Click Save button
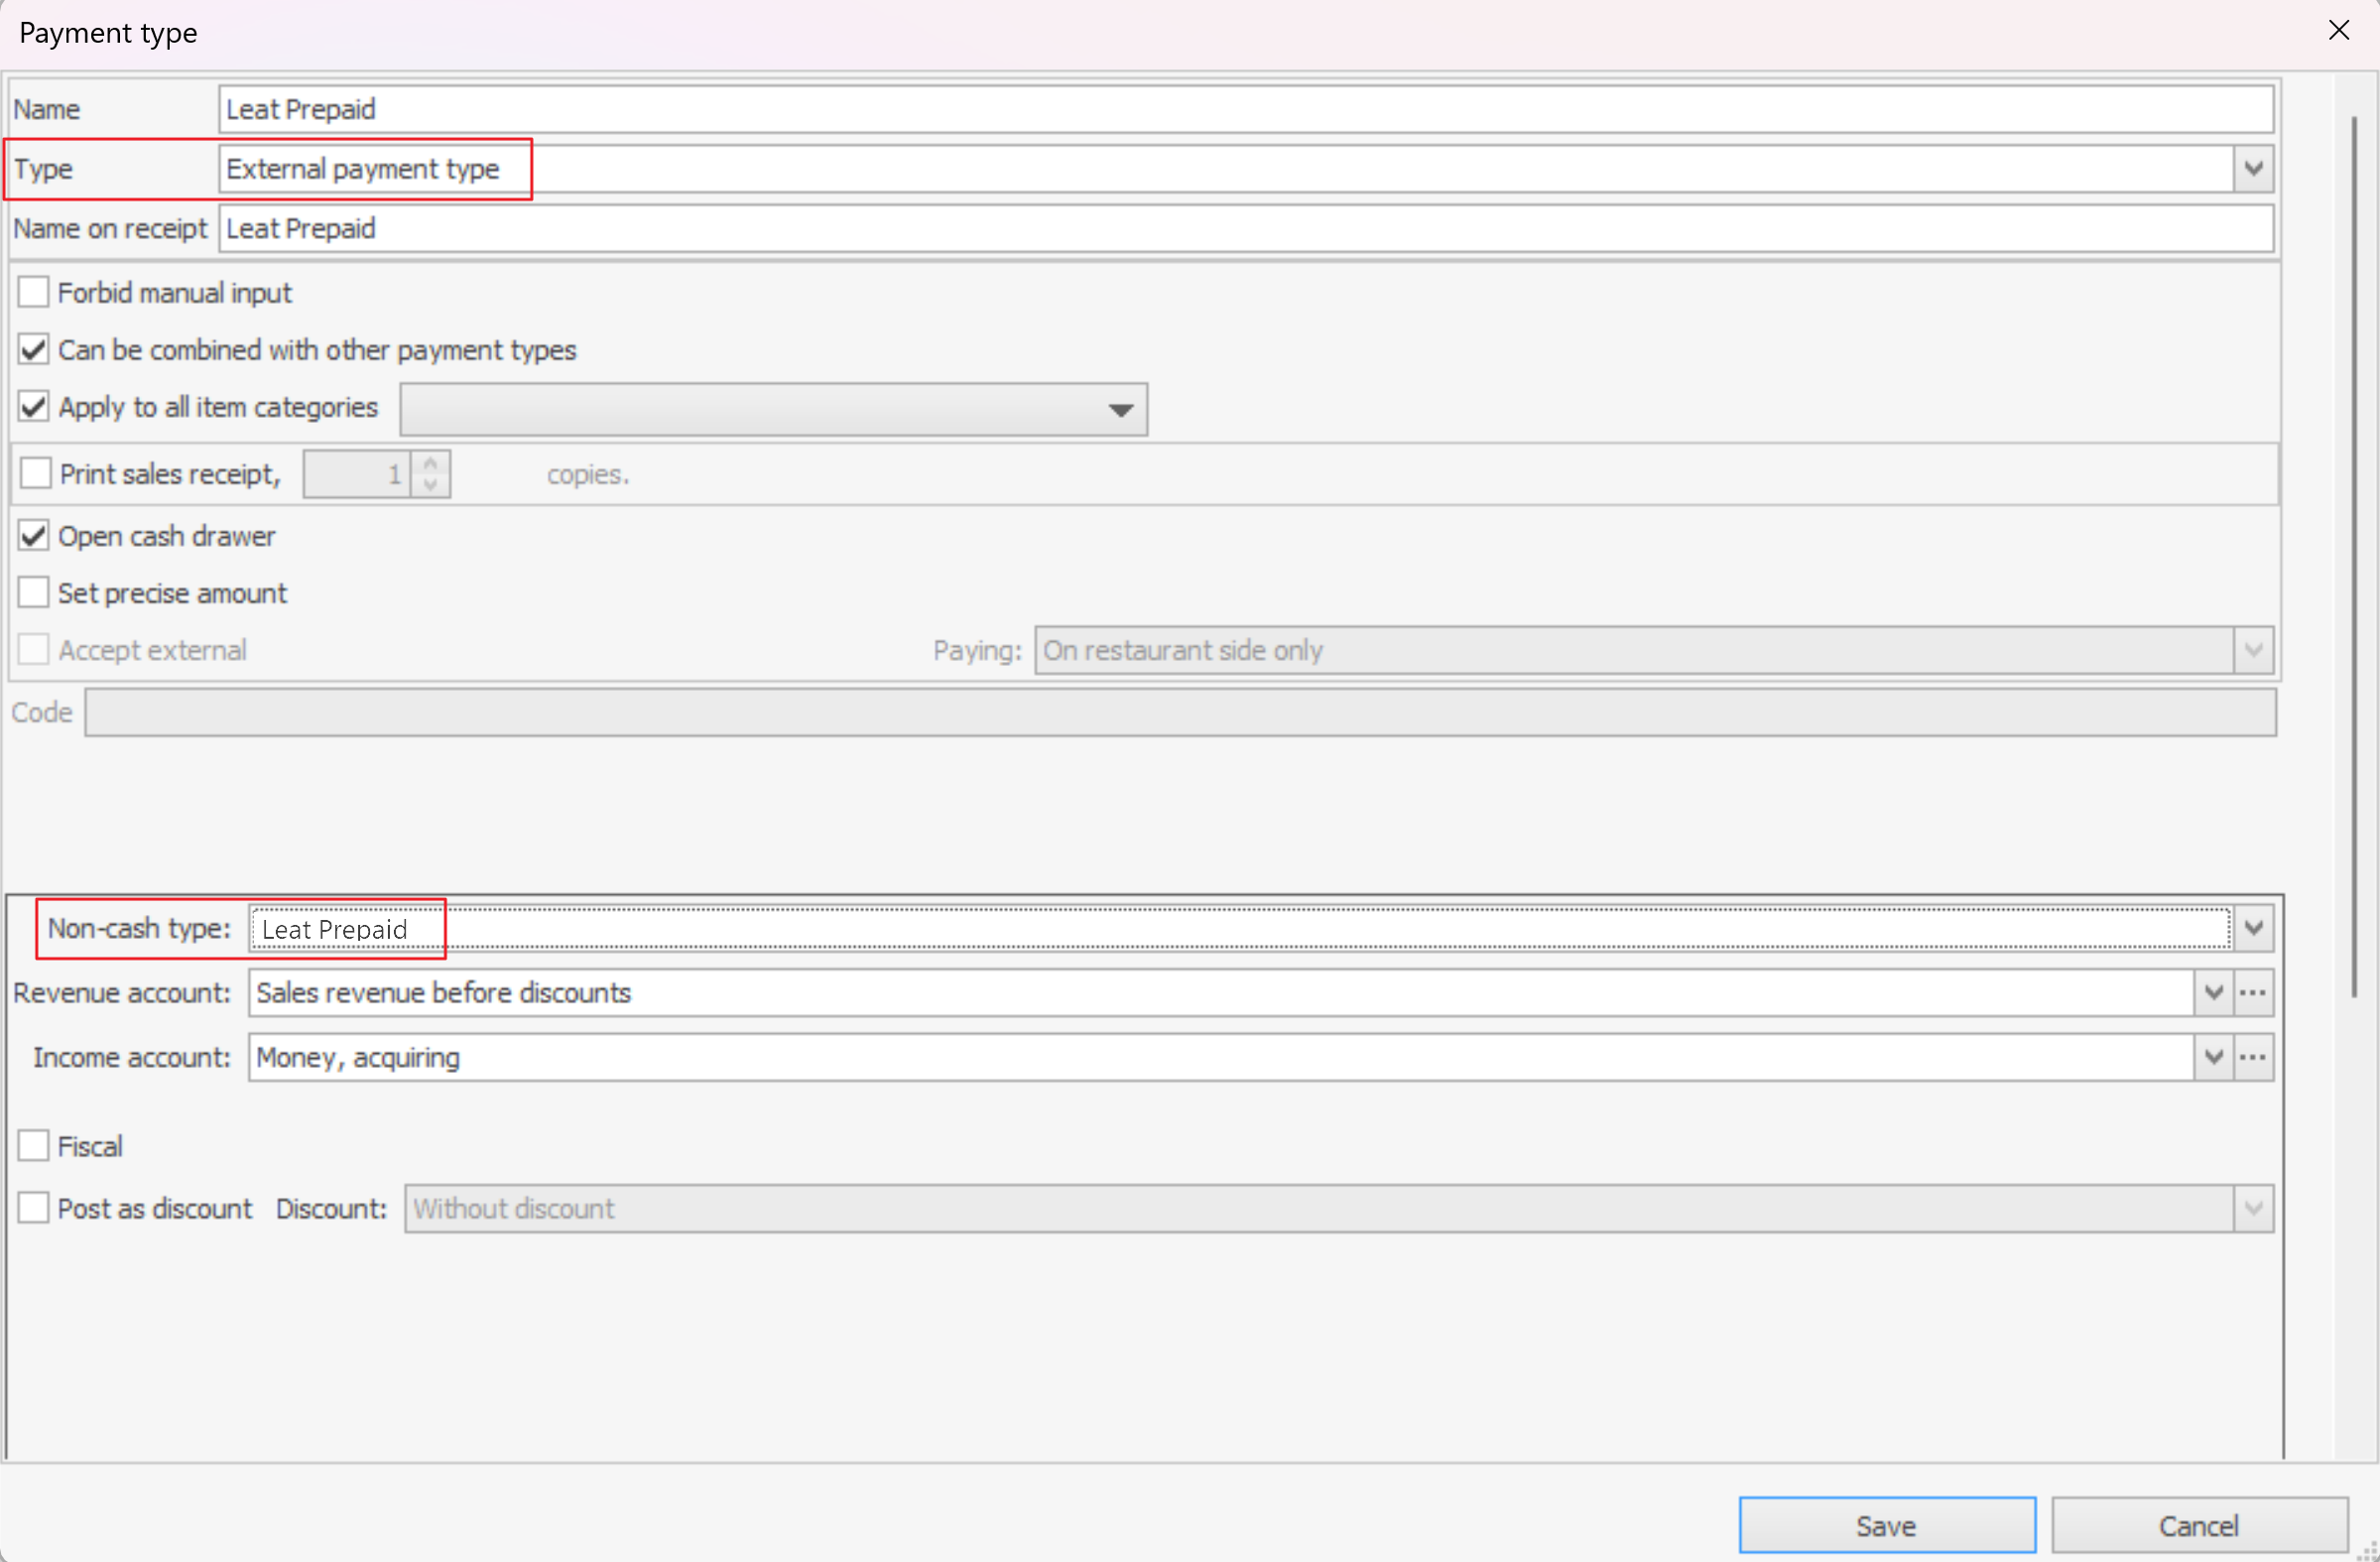Viewport: 2380px width, 1562px height. (x=1886, y=1526)
